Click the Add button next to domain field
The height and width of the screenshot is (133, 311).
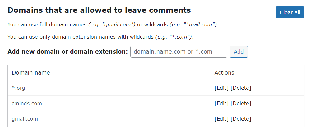(x=239, y=52)
